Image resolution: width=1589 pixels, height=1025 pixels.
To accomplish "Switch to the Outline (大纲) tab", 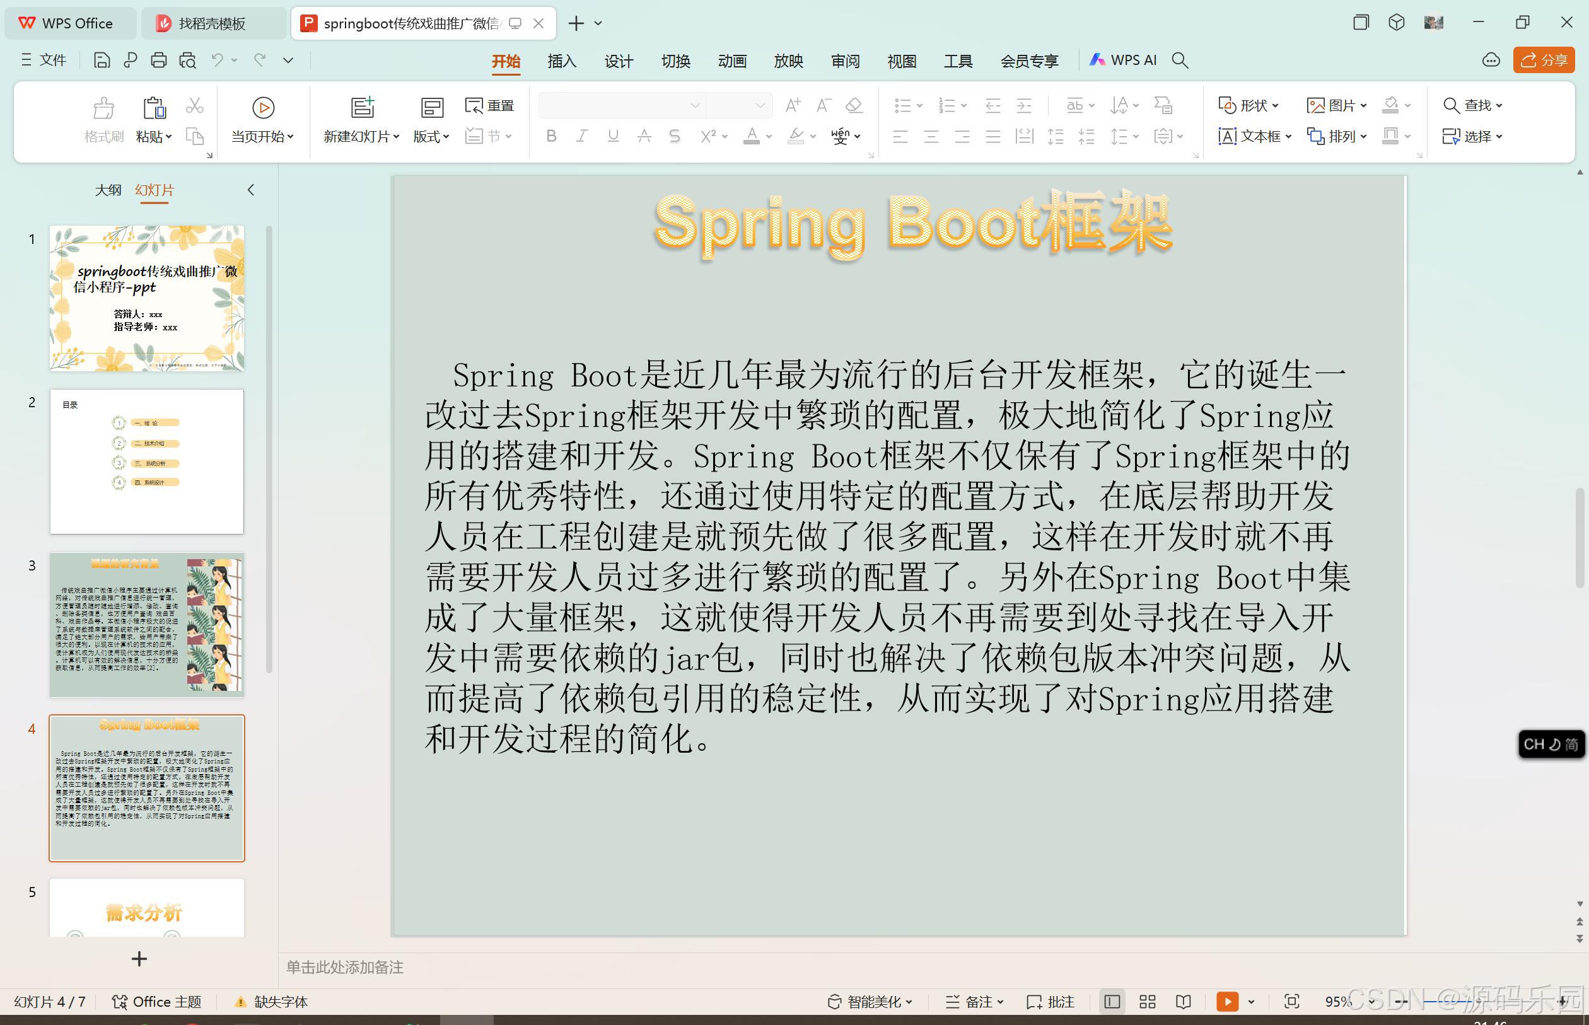I will (108, 190).
